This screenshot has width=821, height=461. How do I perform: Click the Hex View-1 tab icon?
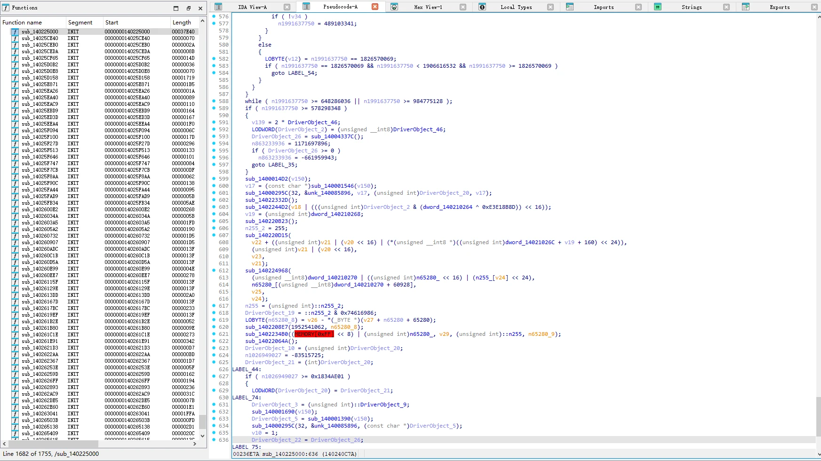pos(394,7)
